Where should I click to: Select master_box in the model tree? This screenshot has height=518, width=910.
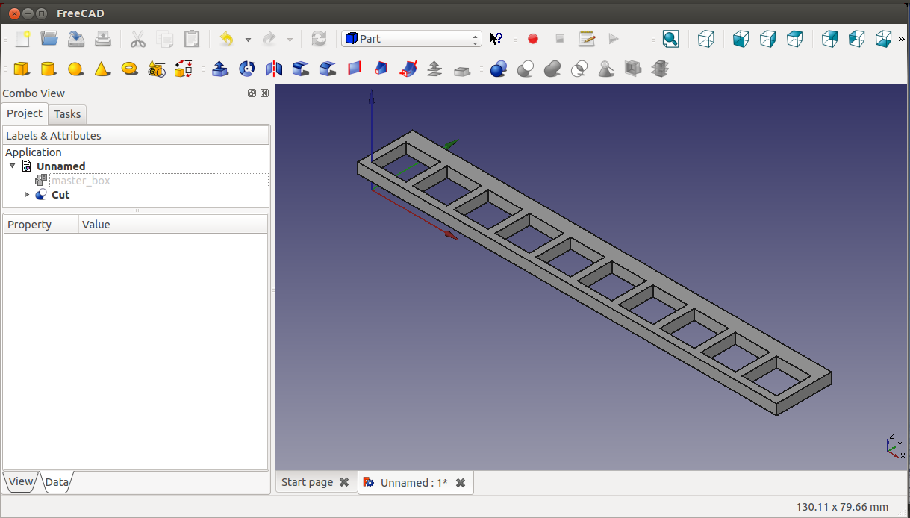tap(81, 181)
